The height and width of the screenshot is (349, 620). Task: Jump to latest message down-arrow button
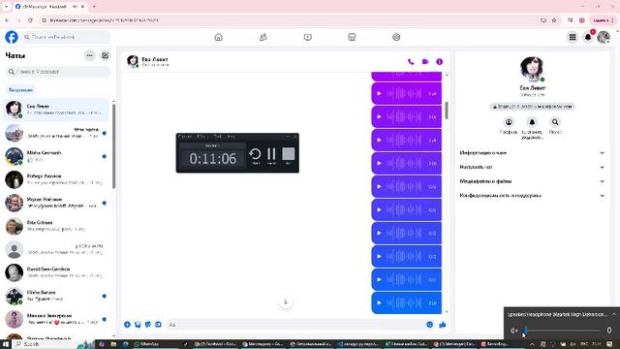click(x=286, y=302)
